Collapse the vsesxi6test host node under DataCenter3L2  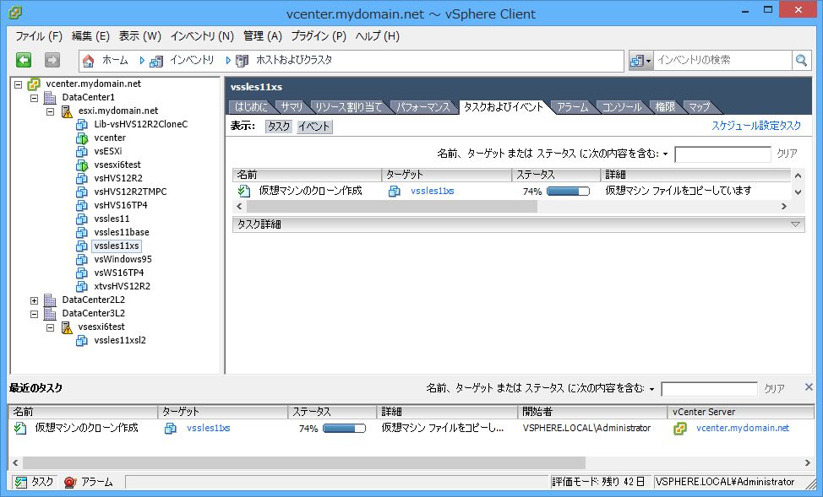51,327
